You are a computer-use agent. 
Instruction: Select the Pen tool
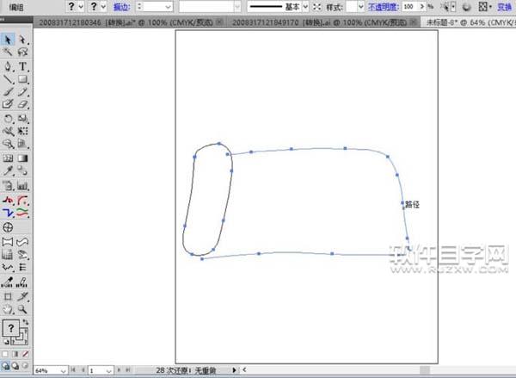point(8,66)
